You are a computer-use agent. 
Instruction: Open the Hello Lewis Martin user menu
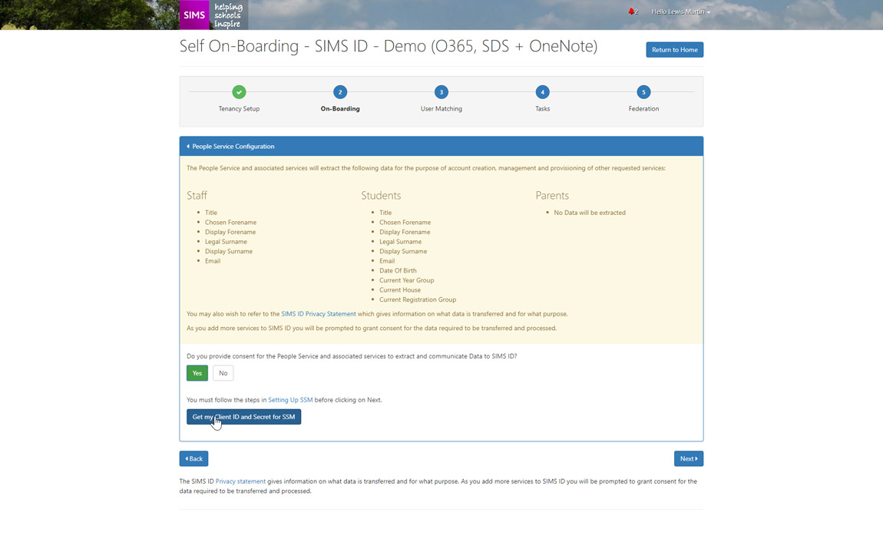[681, 12]
